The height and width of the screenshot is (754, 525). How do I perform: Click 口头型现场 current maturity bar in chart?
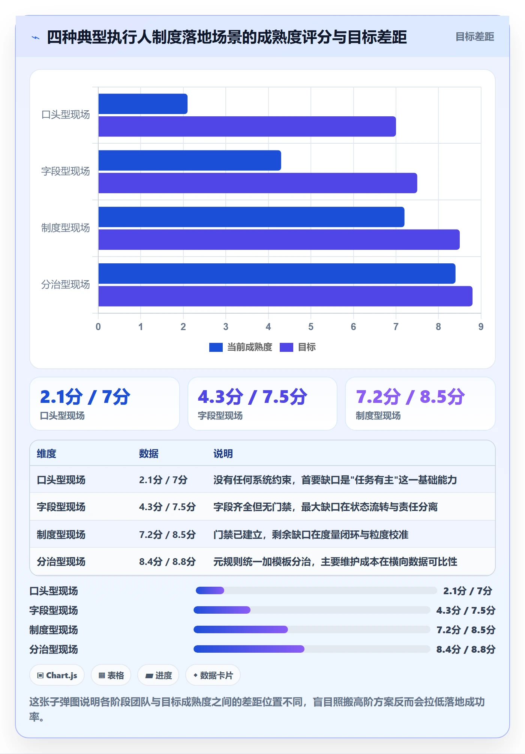143,104
